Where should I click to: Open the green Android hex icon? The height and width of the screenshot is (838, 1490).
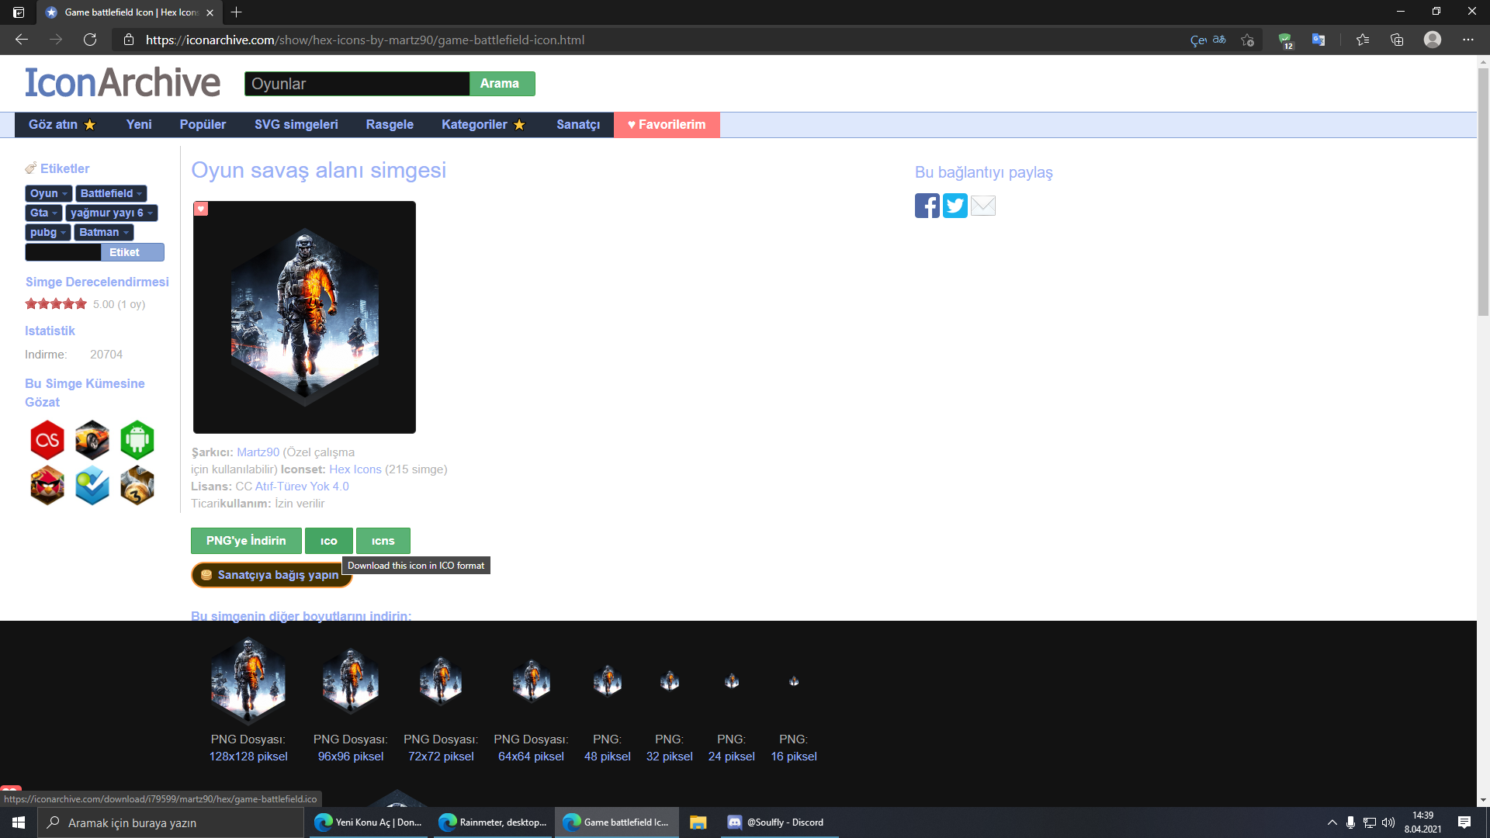tap(137, 440)
